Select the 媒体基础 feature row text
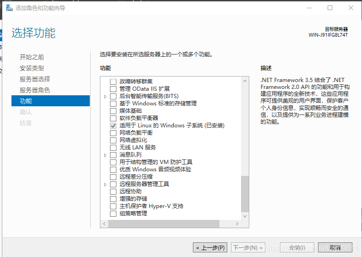 [131, 111]
